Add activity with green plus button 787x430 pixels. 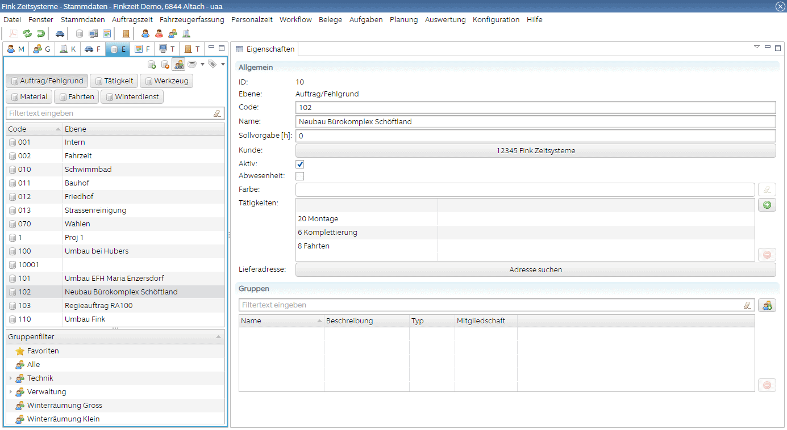click(767, 205)
